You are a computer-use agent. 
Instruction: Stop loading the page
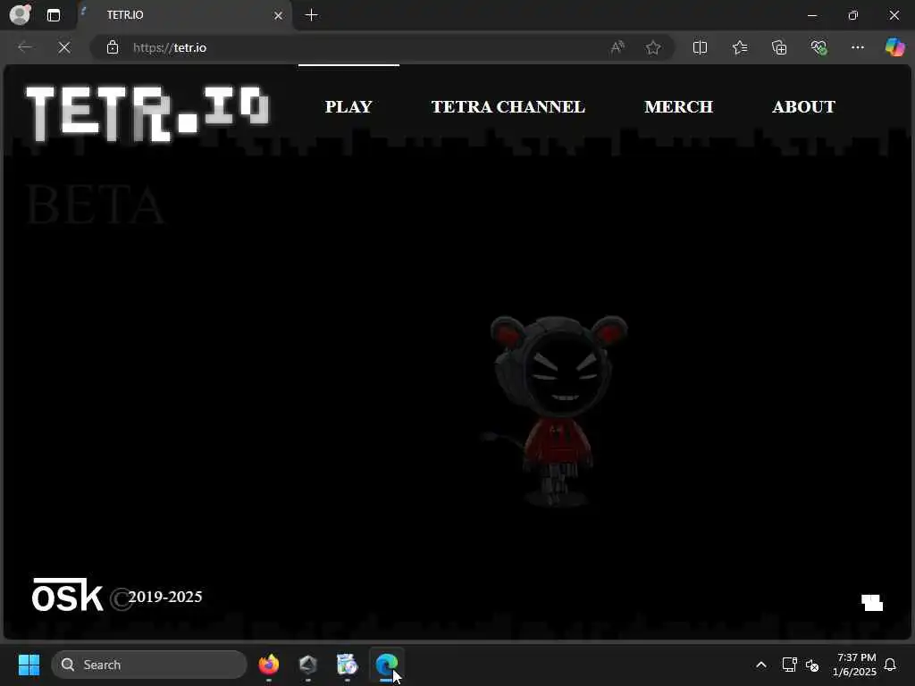[x=64, y=47]
